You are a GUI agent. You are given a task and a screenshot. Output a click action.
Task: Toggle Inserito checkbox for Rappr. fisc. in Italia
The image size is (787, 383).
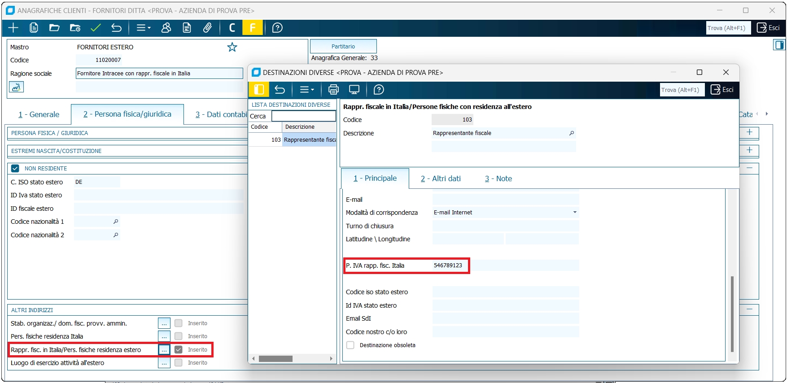pos(179,350)
